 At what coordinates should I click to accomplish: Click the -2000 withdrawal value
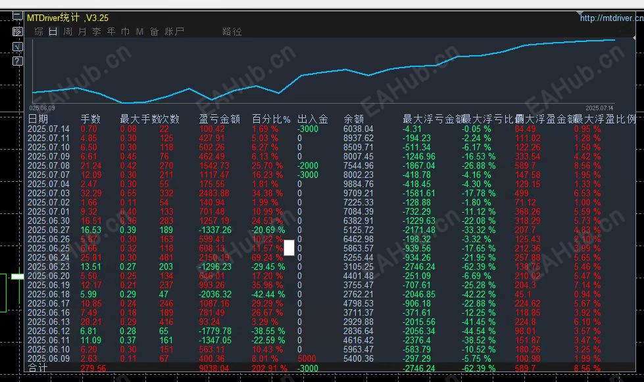click(308, 165)
